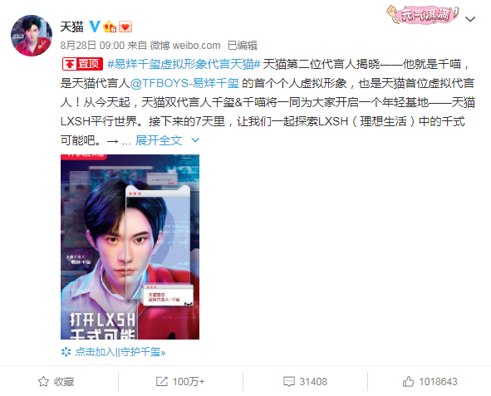
Task: Toggle 收藏 favorite star
Action: 56,382
